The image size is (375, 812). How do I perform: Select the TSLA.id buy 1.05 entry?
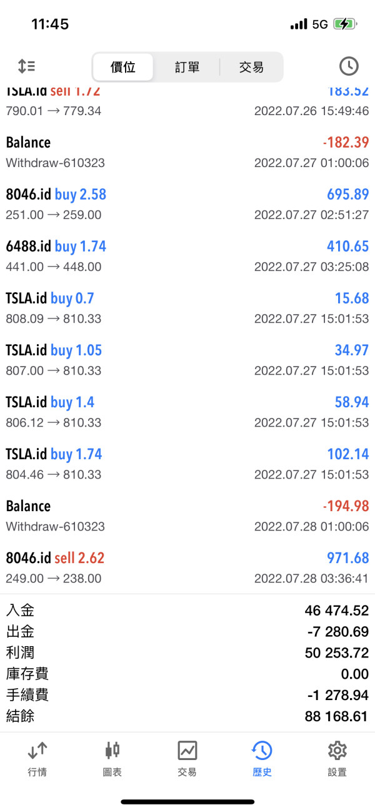(x=187, y=360)
